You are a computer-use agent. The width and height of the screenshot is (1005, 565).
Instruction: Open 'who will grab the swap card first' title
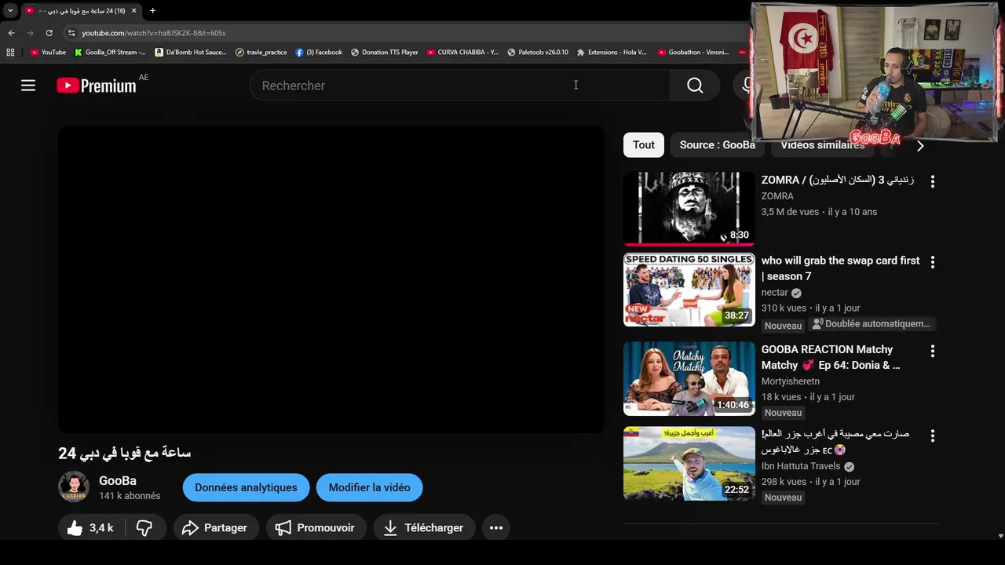(840, 268)
